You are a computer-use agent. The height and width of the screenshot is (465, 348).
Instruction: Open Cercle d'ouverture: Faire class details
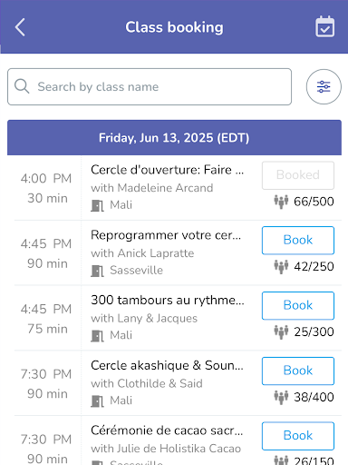point(167,170)
